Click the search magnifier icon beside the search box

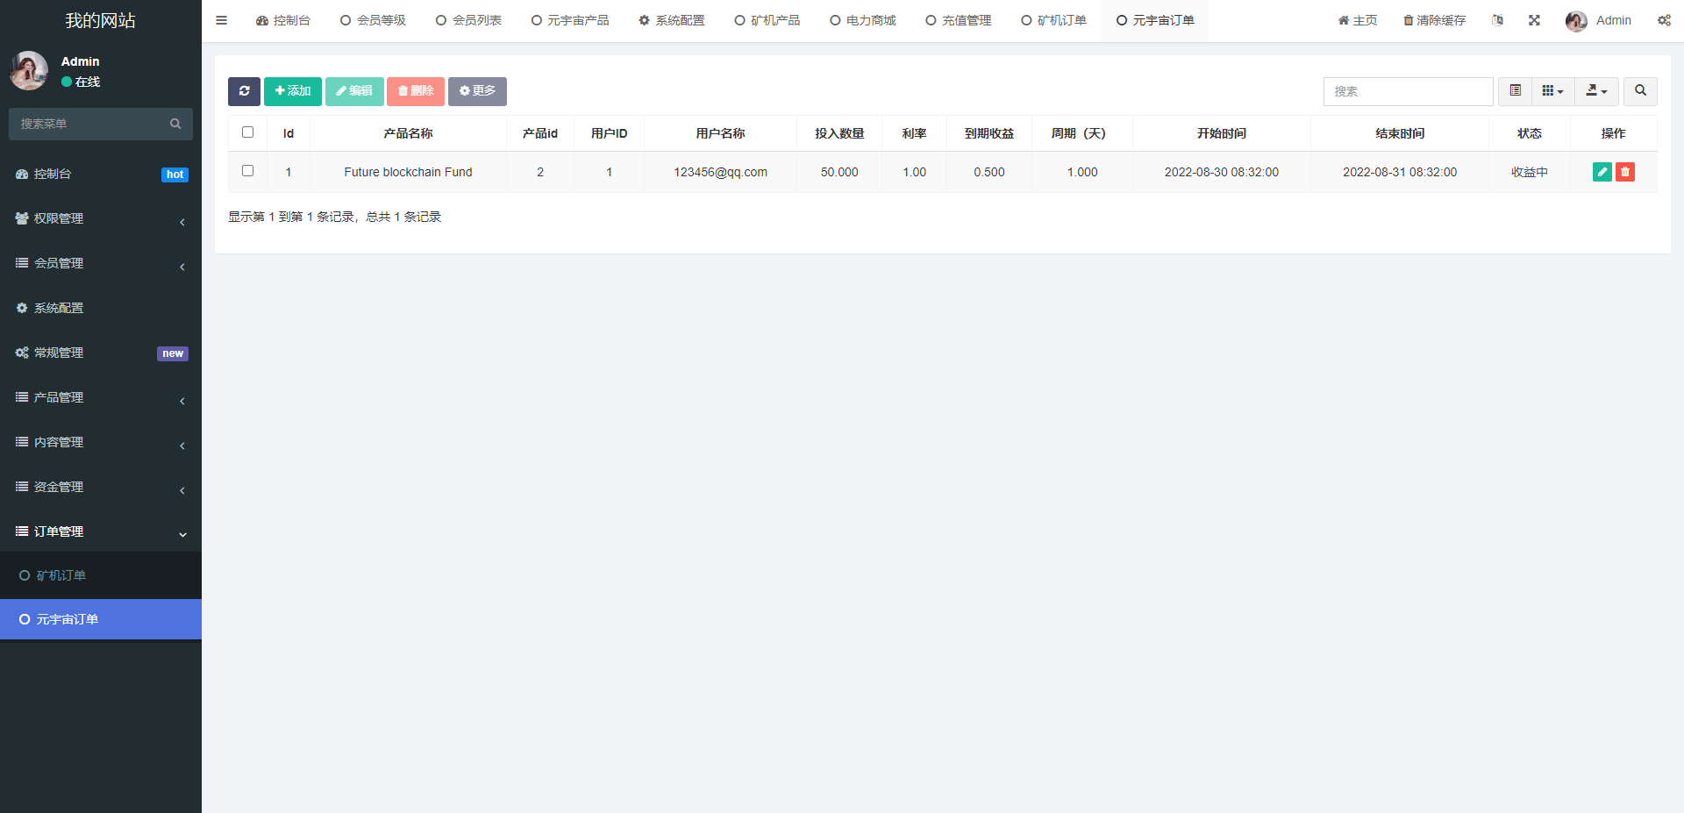[1639, 91]
